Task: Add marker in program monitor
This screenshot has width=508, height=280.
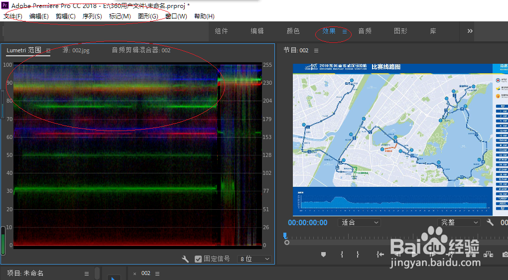Action: pyautogui.click(x=323, y=255)
